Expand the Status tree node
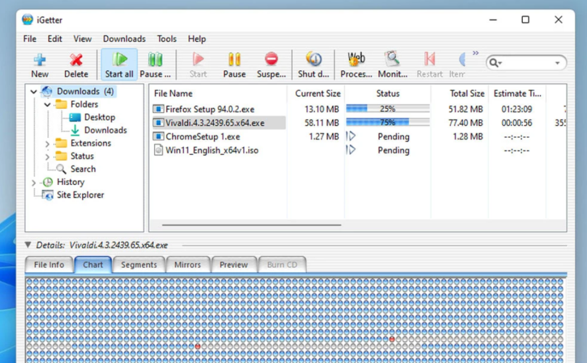 coord(47,157)
